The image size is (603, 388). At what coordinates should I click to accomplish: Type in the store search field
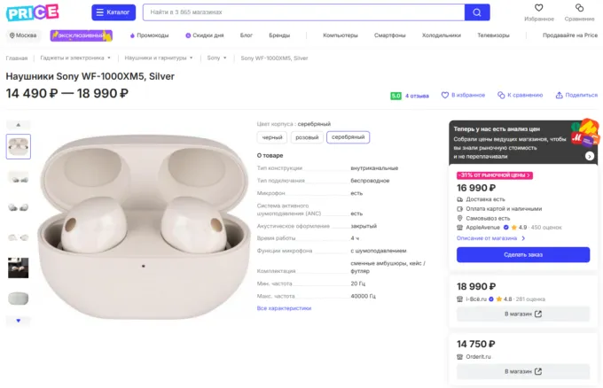point(301,12)
